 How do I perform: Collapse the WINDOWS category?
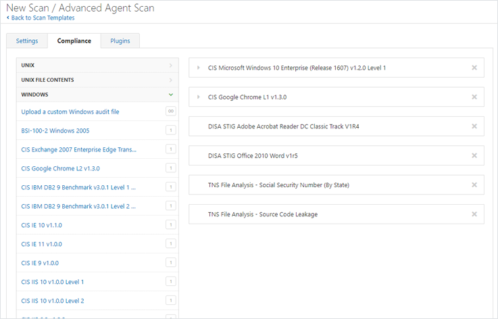(x=97, y=95)
